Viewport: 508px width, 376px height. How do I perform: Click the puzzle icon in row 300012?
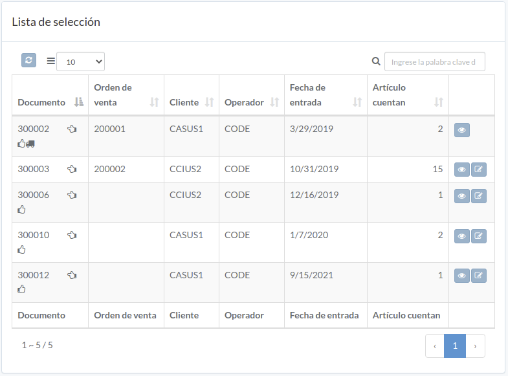72,275
